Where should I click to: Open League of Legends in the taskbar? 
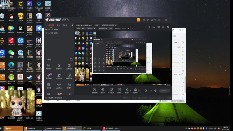pos(53,128)
